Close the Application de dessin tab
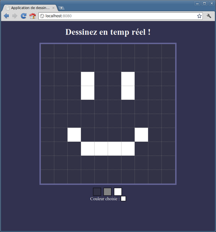Image resolution: width=216 pixels, height=232 pixels. [x=53, y=8]
